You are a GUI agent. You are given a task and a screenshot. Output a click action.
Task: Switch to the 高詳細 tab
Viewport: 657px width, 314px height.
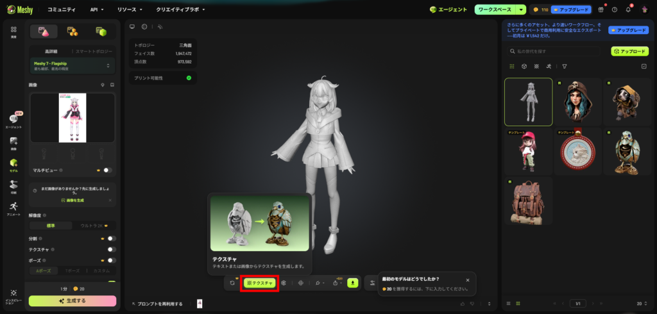point(52,51)
